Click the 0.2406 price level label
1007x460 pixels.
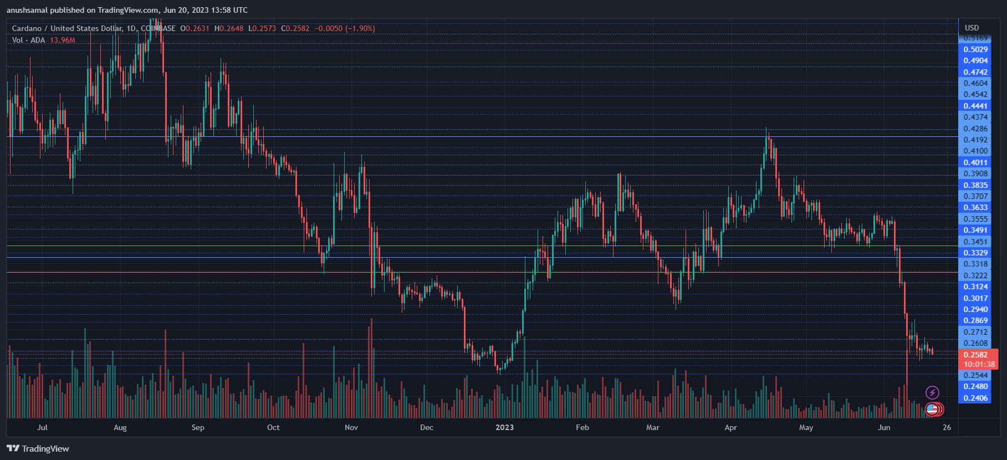click(x=975, y=398)
